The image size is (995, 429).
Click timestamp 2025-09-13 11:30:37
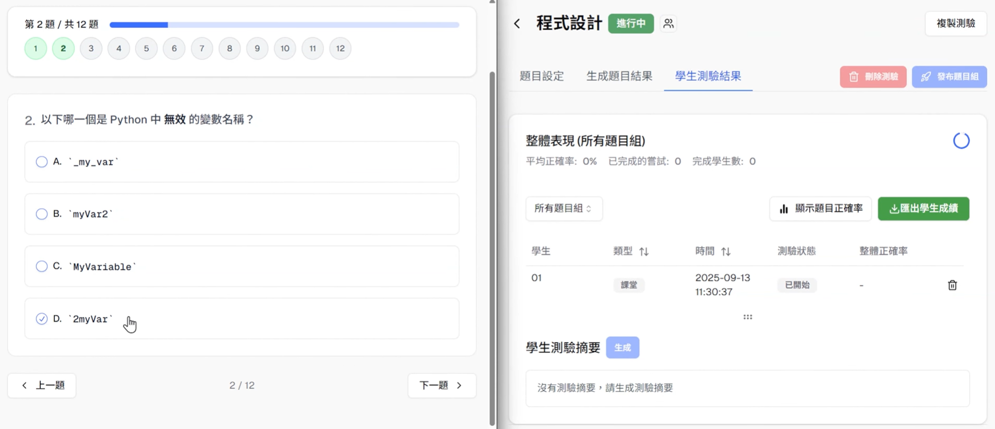(723, 285)
